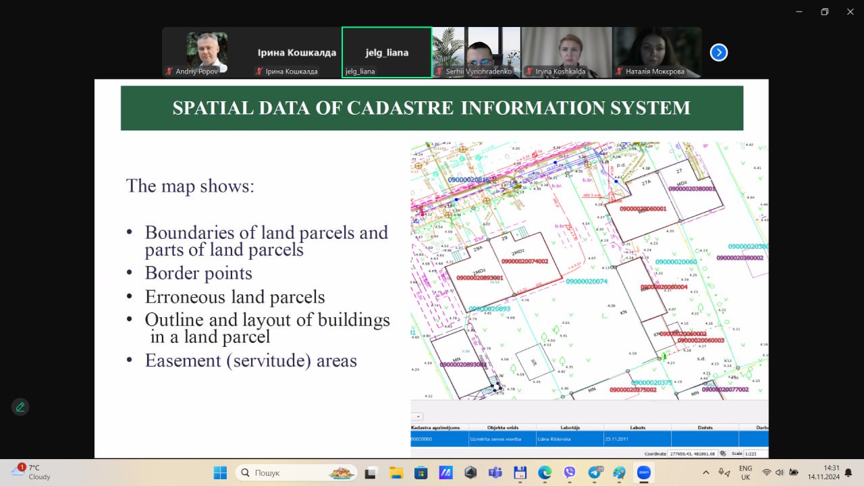
Task: Open the Zoom annotation pencil icon
Action: tap(20, 407)
